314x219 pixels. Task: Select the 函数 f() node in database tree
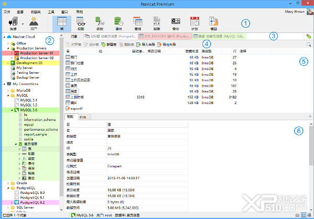point(28,158)
